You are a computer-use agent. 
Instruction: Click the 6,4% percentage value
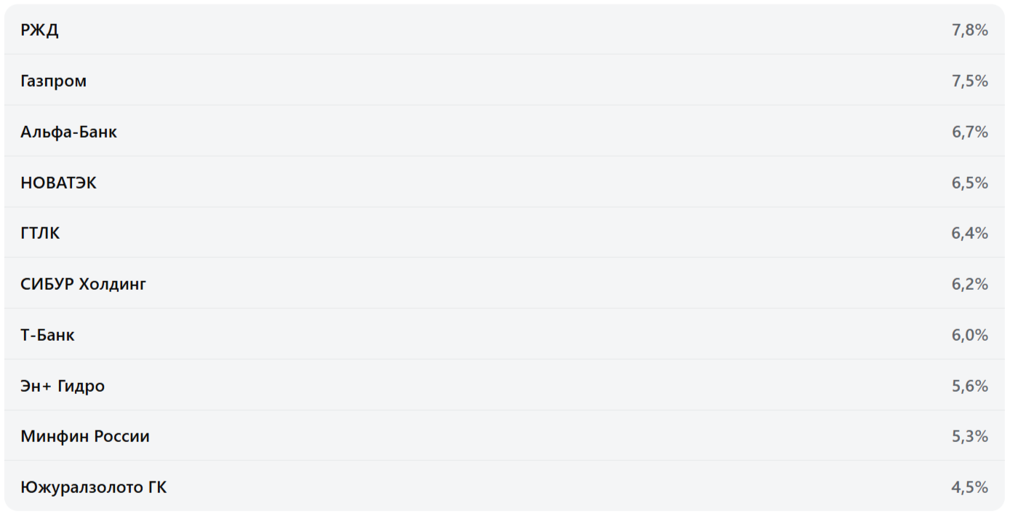(x=969, y=233)
